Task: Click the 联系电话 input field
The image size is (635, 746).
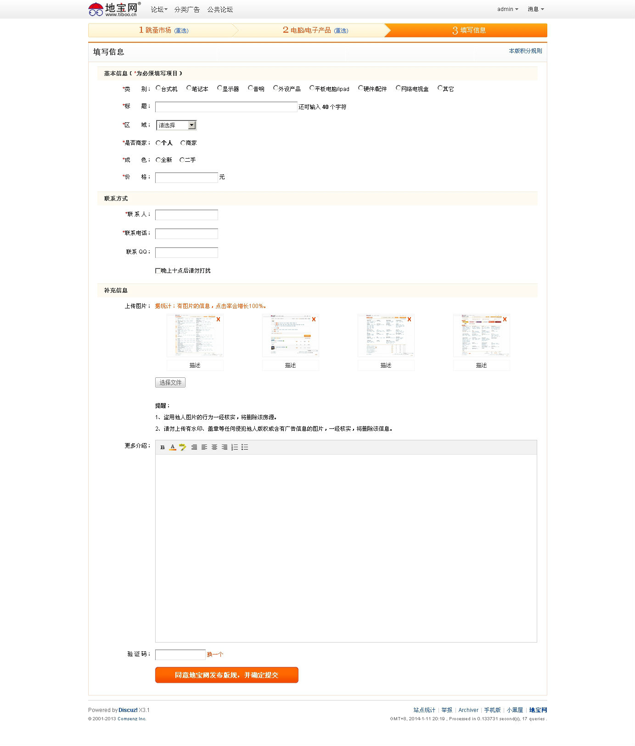Action: point(186,233)
